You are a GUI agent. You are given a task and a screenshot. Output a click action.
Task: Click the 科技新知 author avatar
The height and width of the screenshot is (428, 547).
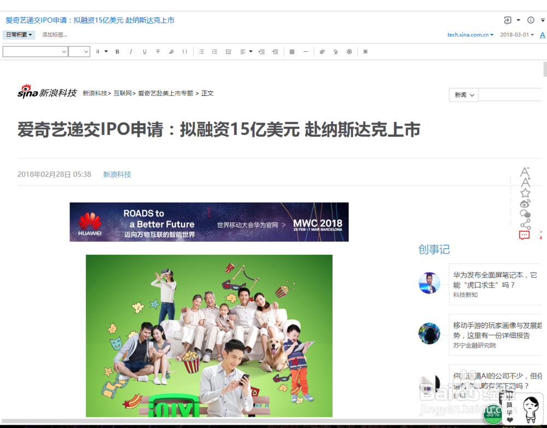point(429,283)
